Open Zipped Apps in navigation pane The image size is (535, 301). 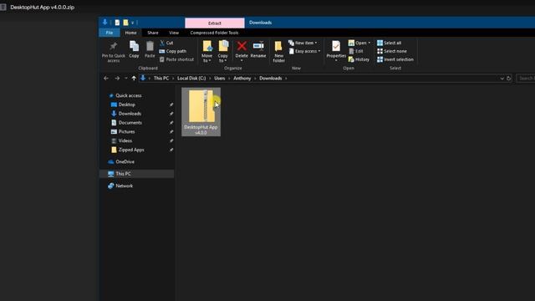click(x=131, y=150)
